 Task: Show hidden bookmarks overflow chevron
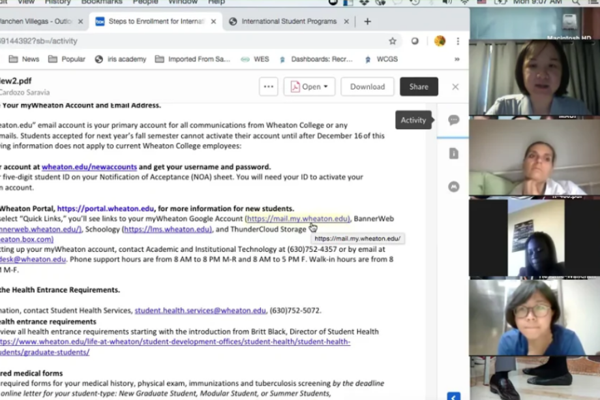pos(457,59)
